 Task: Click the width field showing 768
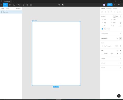coord(106,23)
